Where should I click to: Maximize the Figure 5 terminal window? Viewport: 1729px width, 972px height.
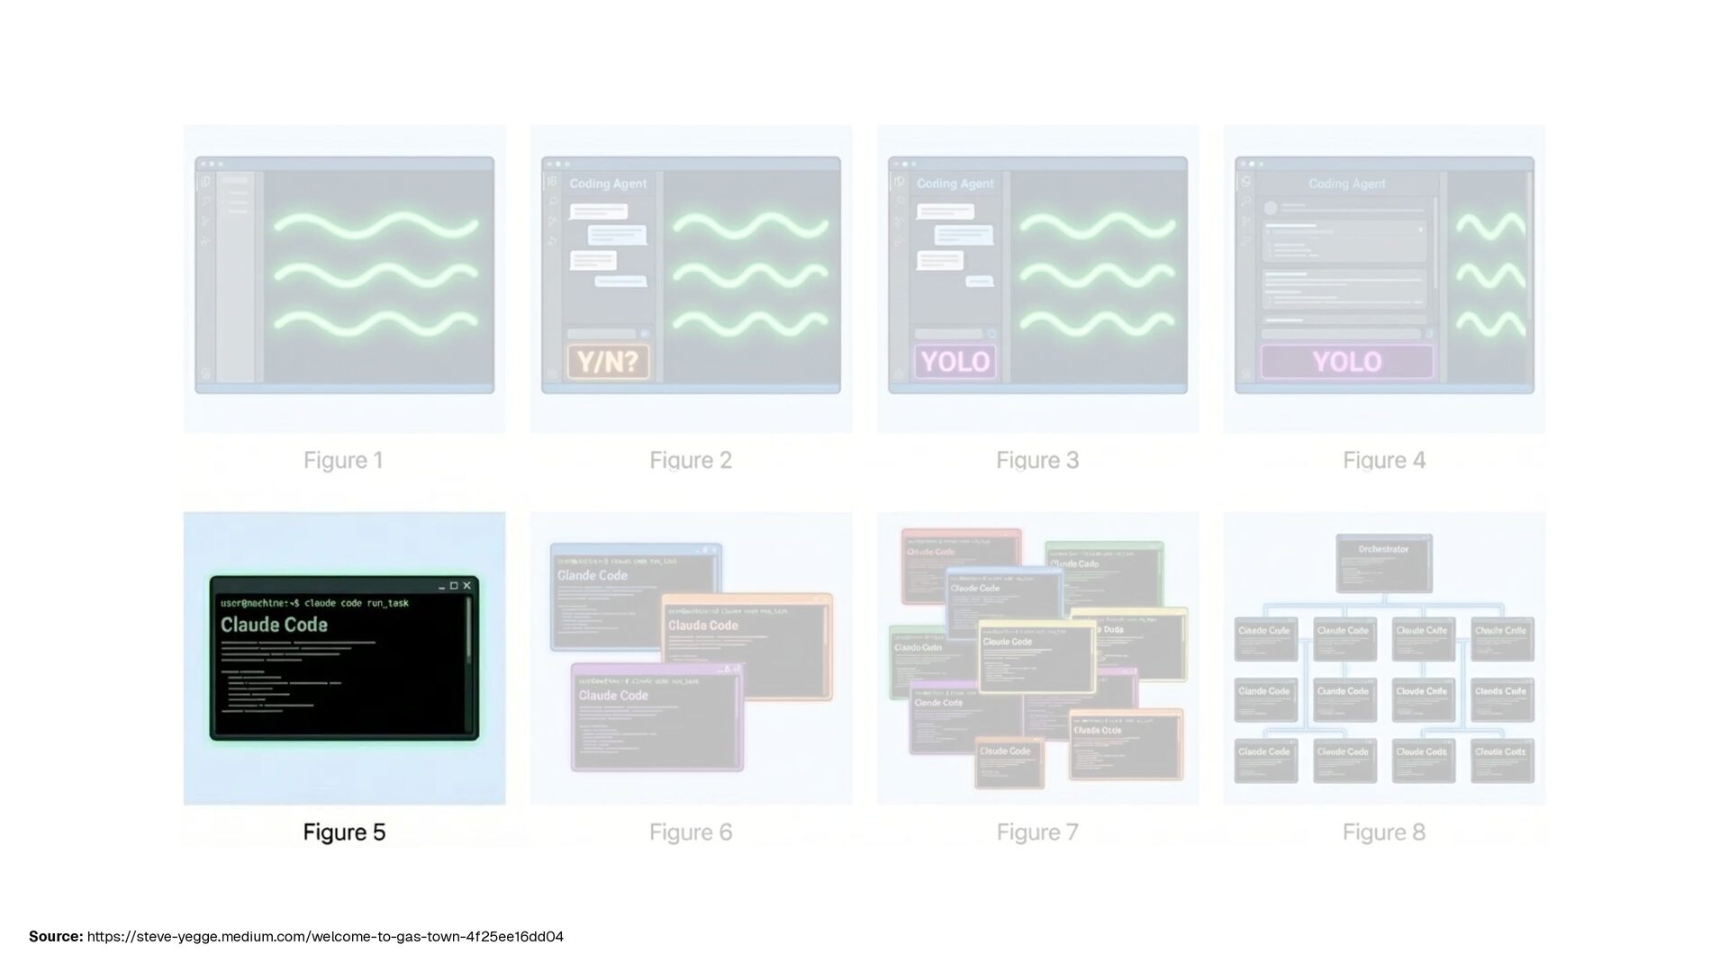pyautogui.click(x=454, y=586)
